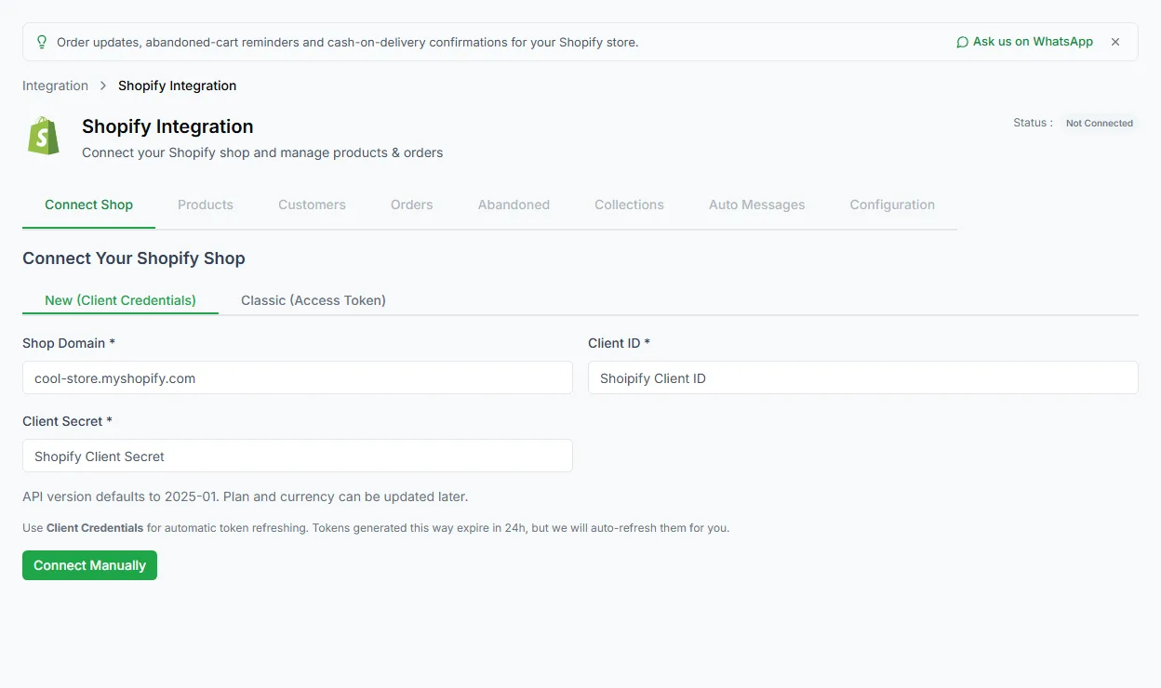The width and height of the screenshot is (1161, 688).
Task: Click the bold Client Credentials text
Action: 95,527
